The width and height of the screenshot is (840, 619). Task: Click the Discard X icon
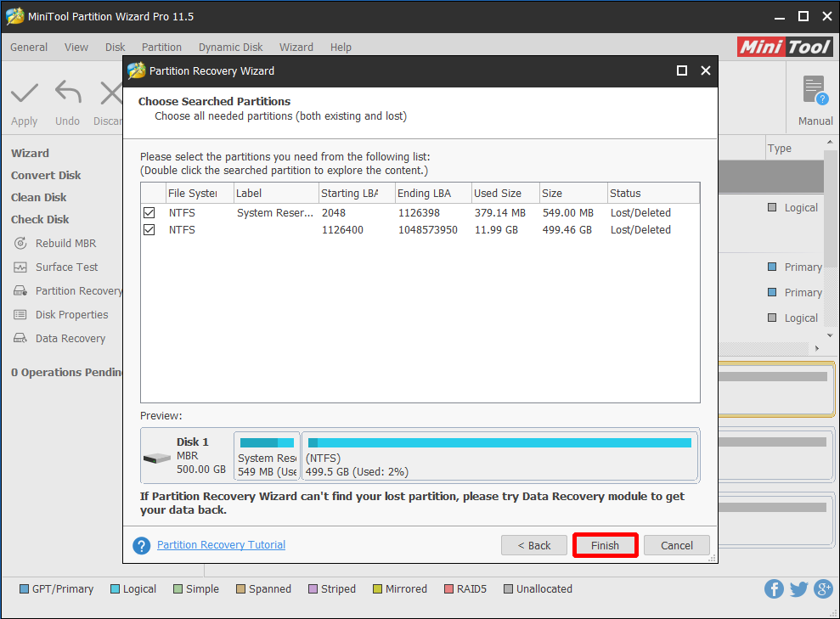click(111, 93)
